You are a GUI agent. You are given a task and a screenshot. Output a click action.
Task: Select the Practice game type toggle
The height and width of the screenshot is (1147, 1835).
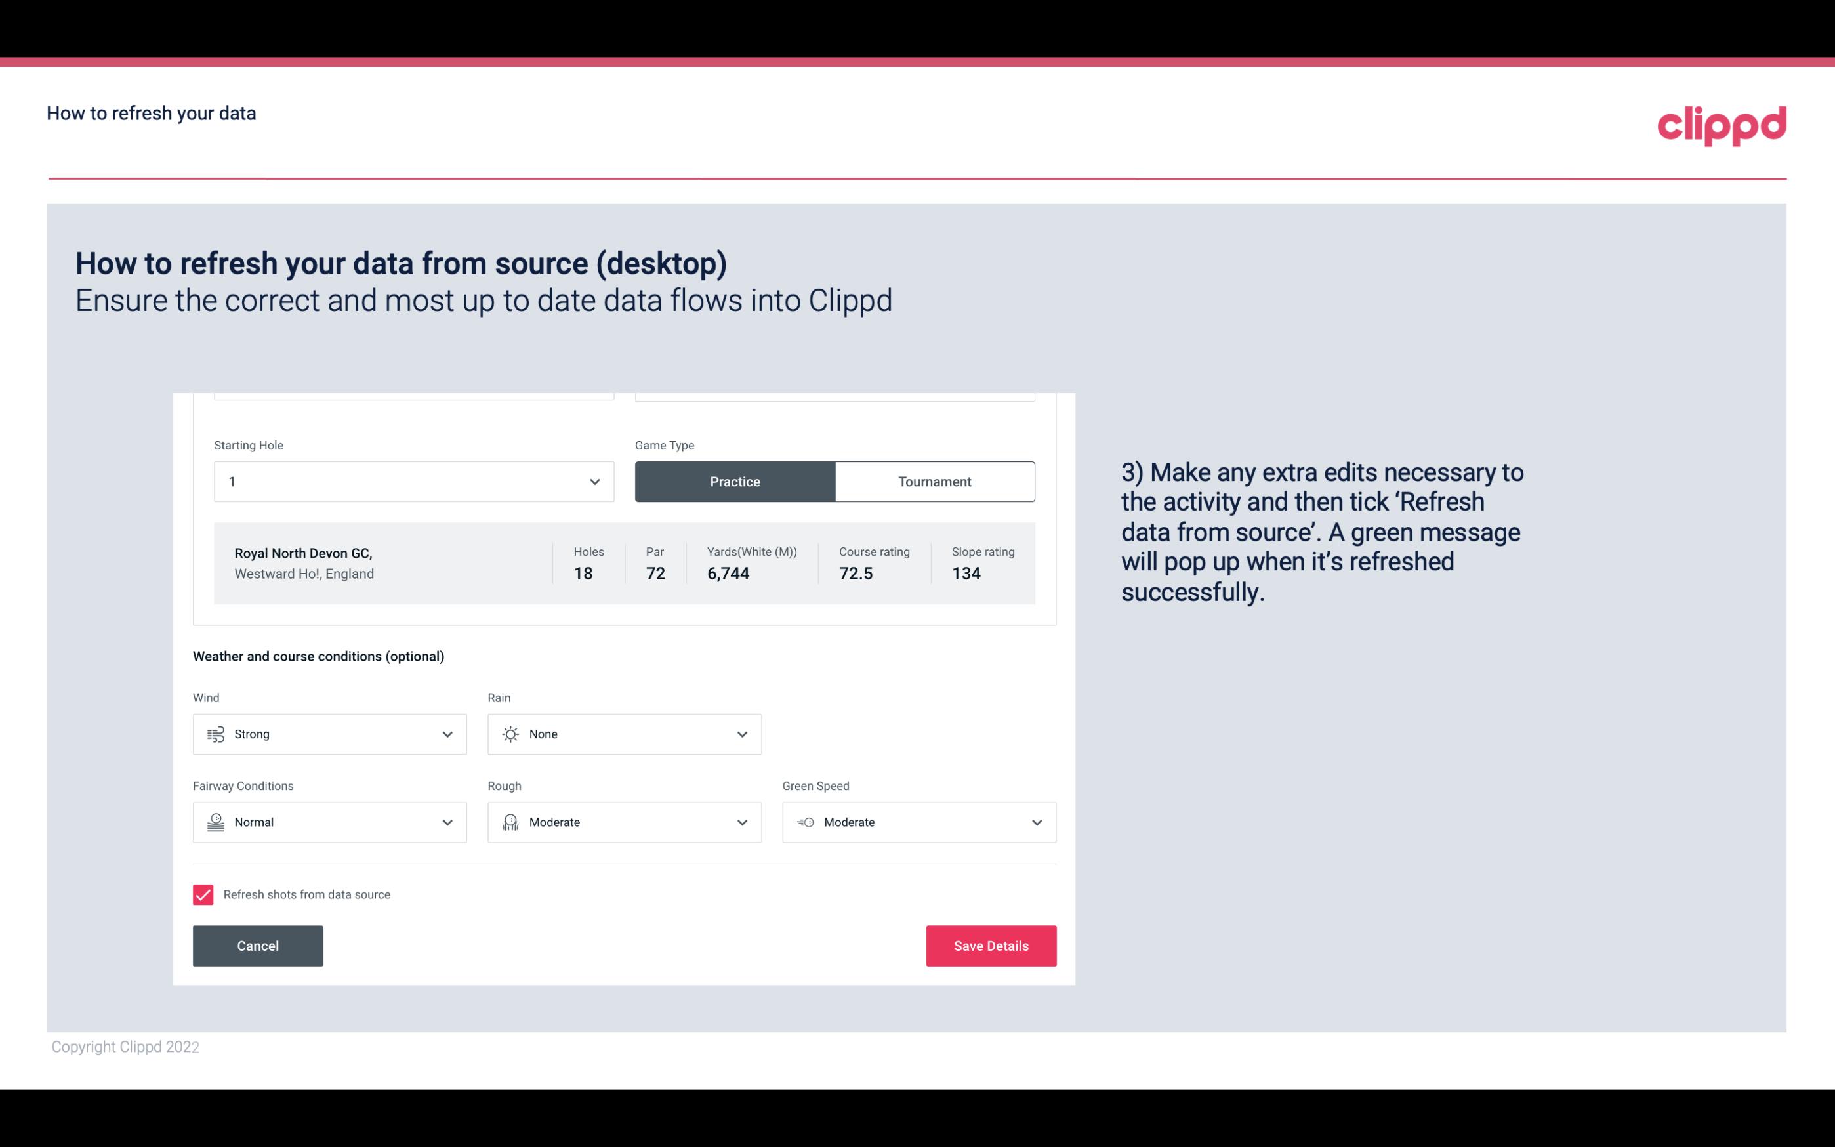point(736,481)
